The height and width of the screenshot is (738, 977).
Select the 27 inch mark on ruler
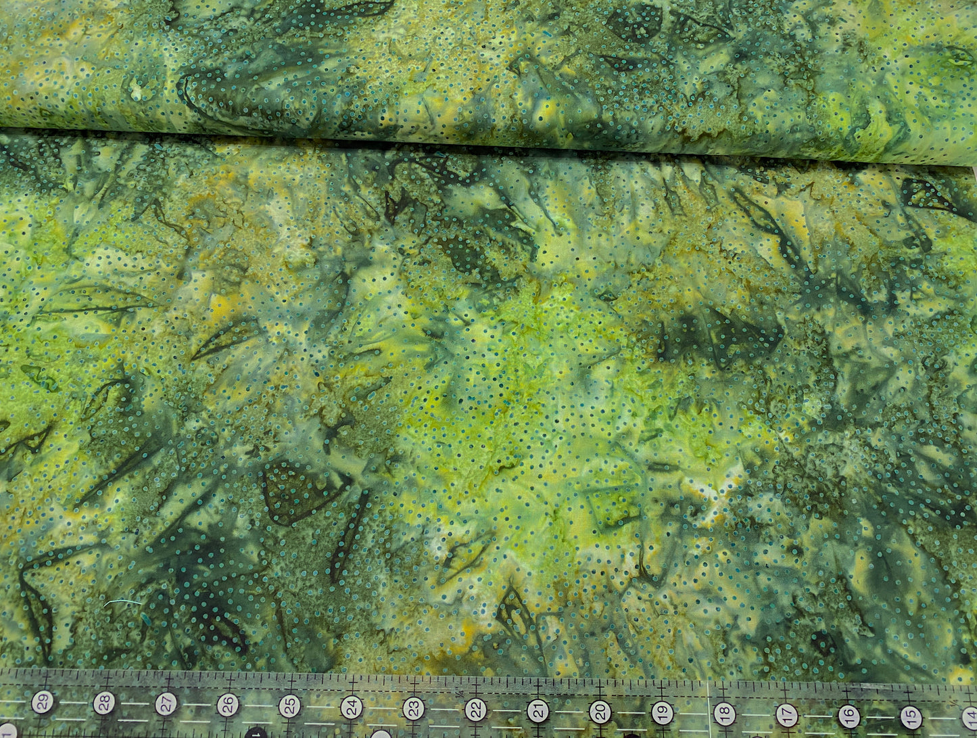(x=166, y=704)
